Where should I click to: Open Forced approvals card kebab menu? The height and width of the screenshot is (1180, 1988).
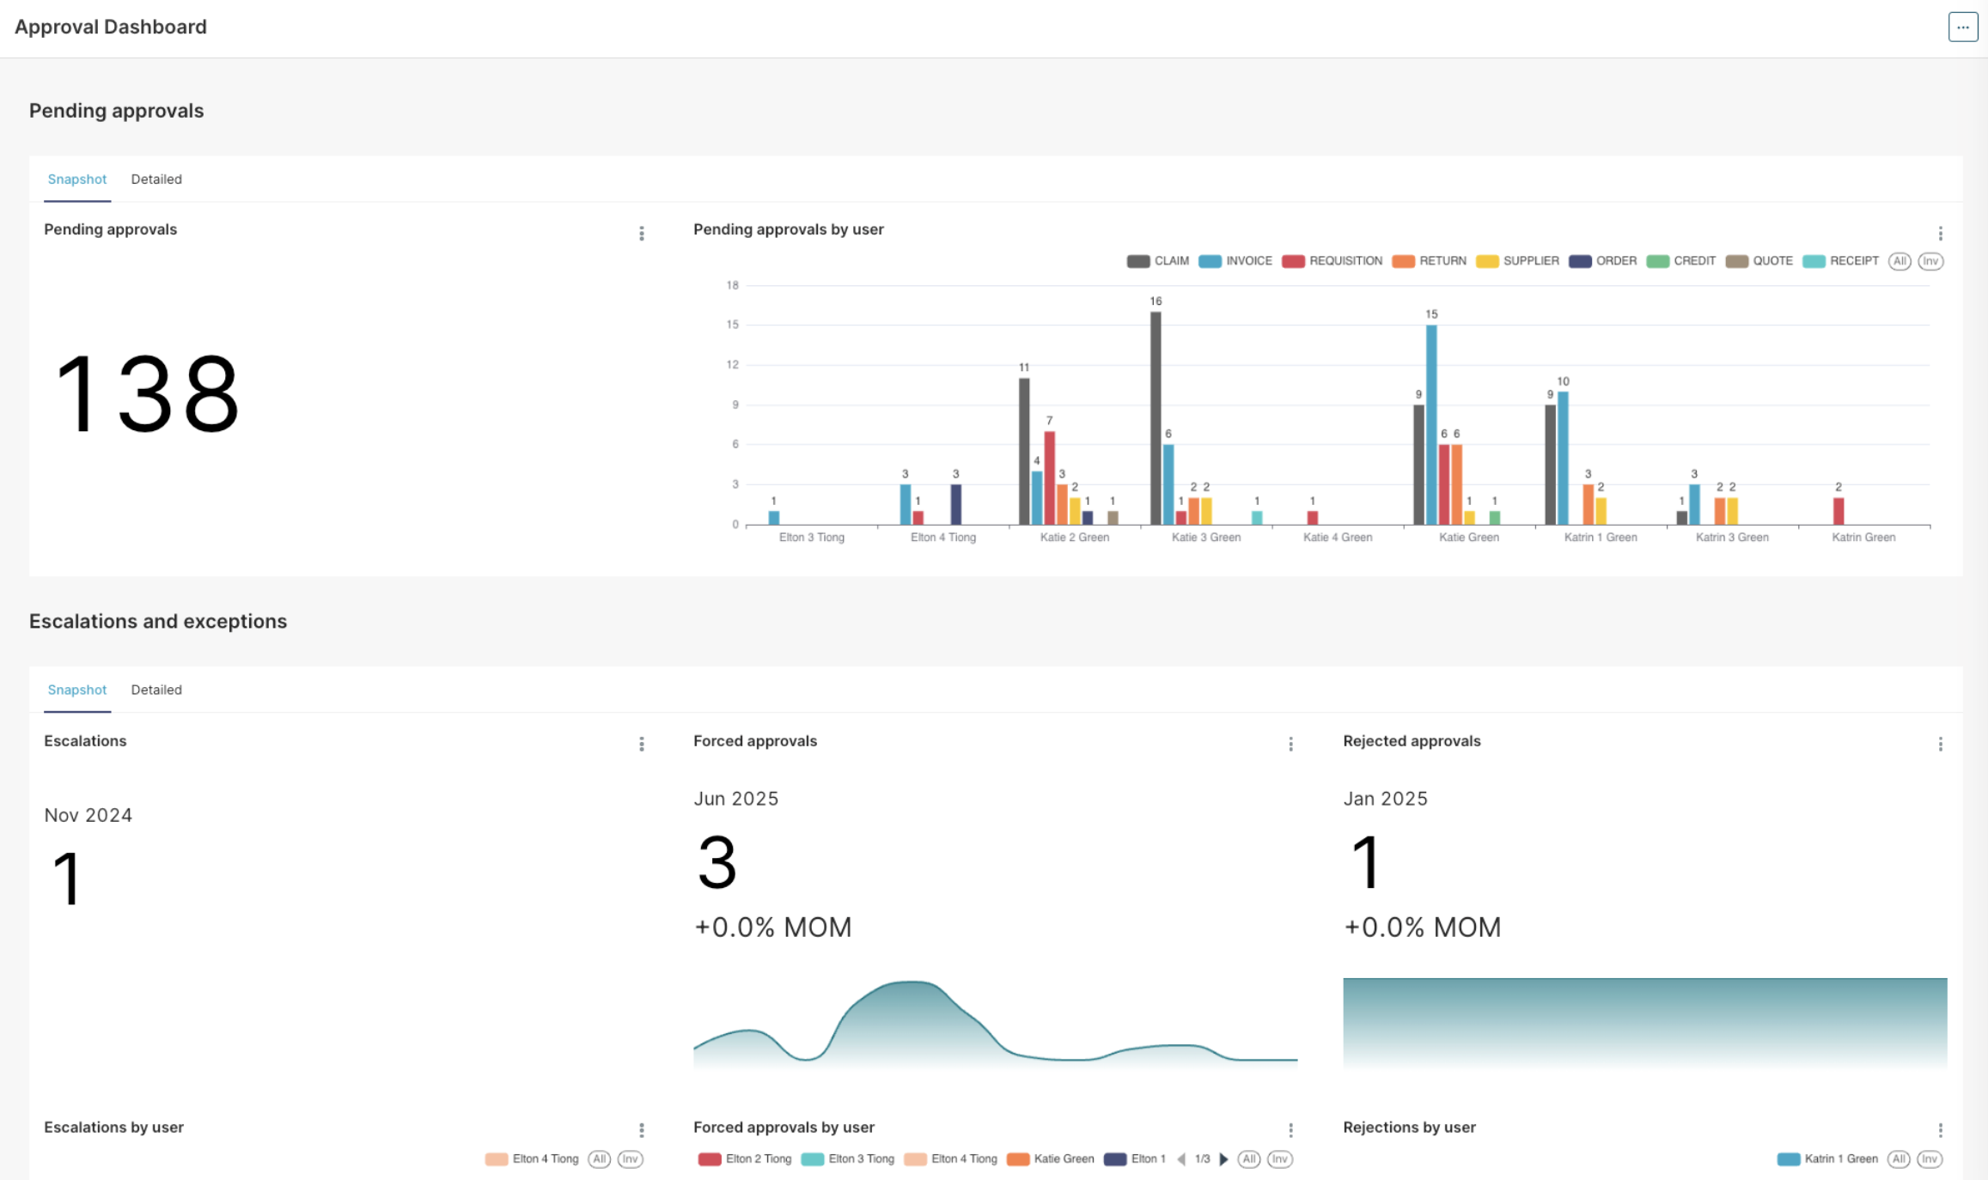pos(1290,744)
